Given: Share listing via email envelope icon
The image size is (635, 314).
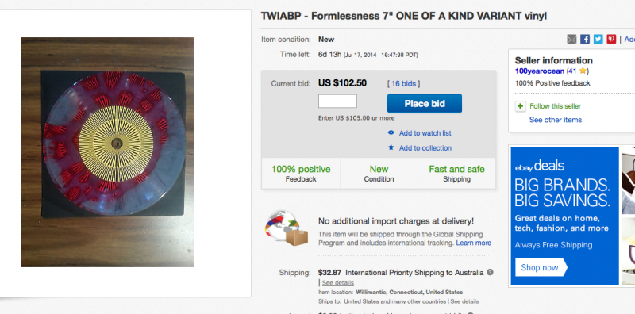Looking at the screenshot, I should click(571, 40).
